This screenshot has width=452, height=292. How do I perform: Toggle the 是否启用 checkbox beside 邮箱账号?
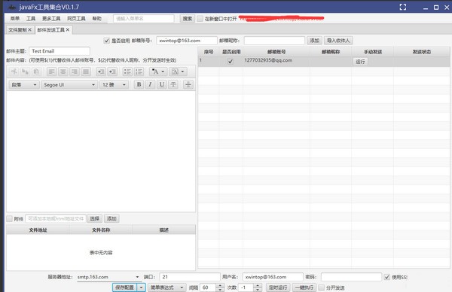(x=107, y=41)
